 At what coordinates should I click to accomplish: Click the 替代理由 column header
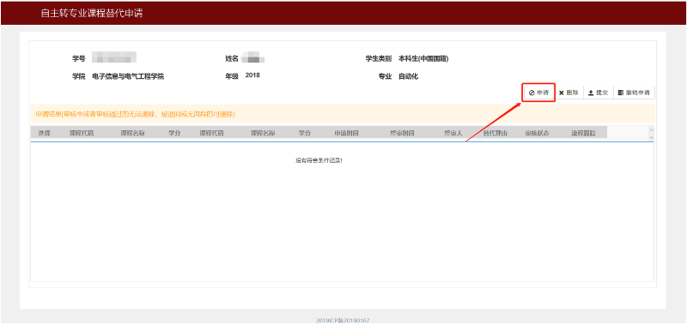click(x=495, y=134)
